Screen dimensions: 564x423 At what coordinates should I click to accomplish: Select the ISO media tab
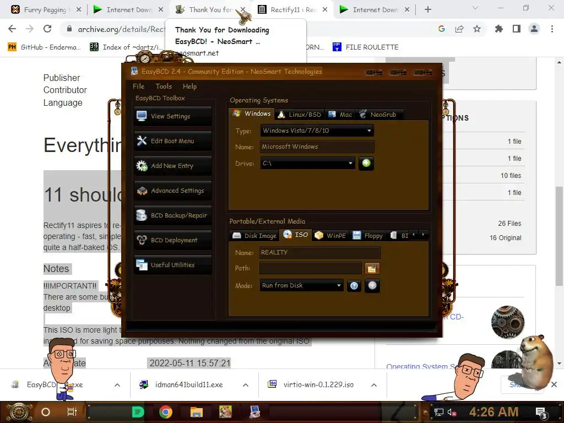click(x=296, y=235)
